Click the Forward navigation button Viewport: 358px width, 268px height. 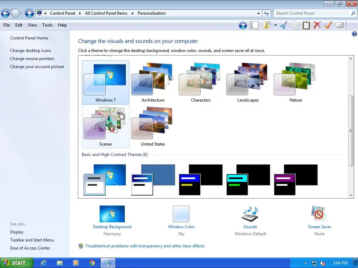(x=15, y=14)
